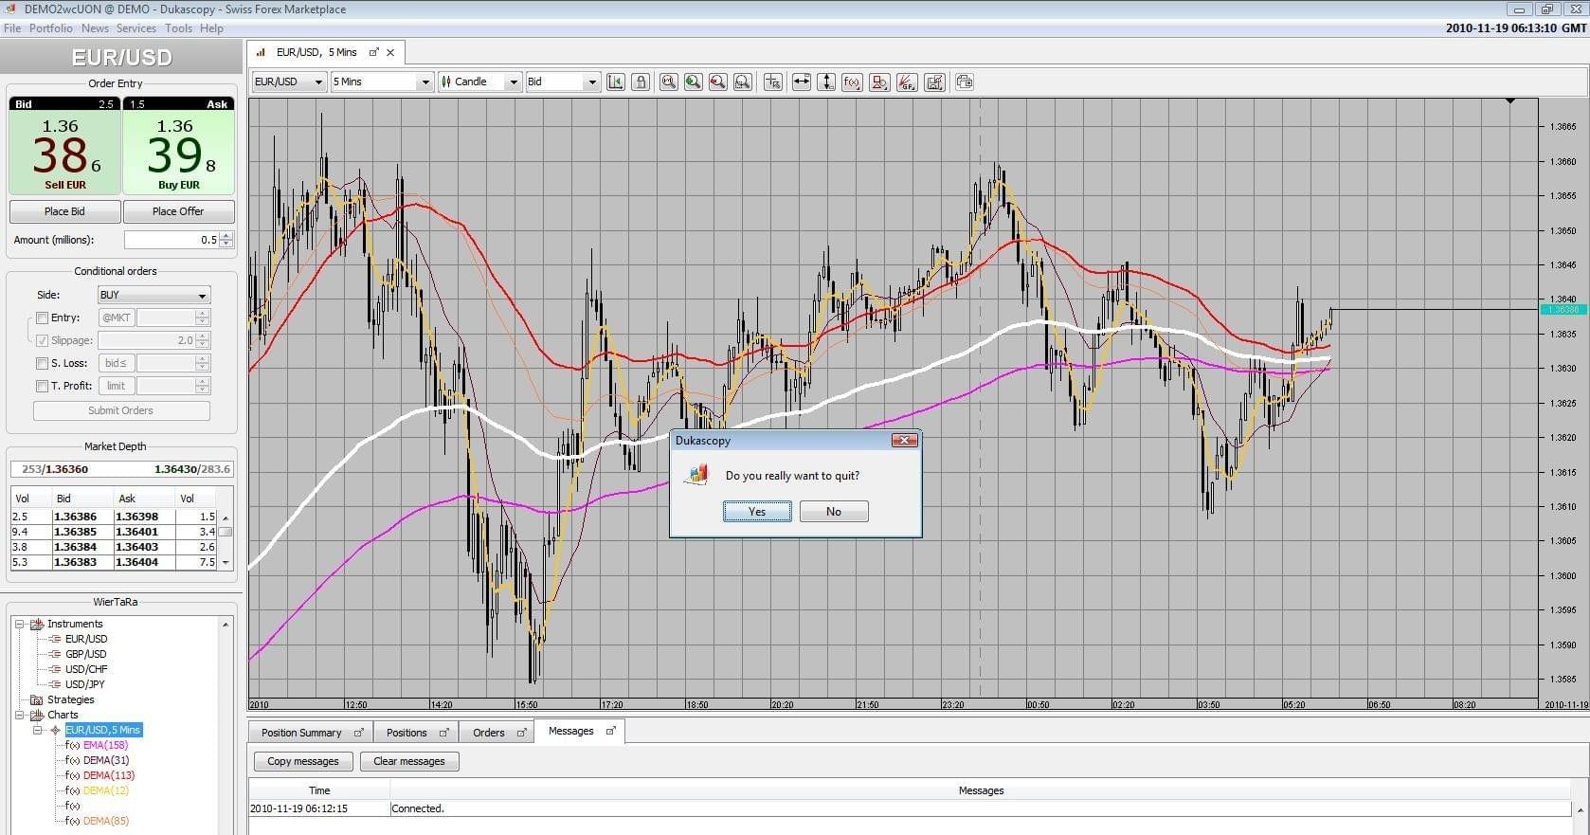The image size is (1590, 835).
Task: Switch to the Positions tab
Action: pyautogui.click(x=416, y=733)
